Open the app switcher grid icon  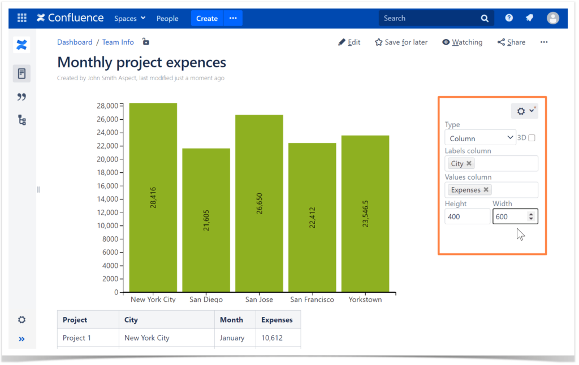[21, 18]
